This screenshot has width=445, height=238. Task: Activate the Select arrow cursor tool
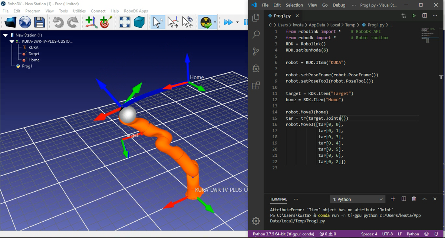pyautogui.click(x=157, y=22)
